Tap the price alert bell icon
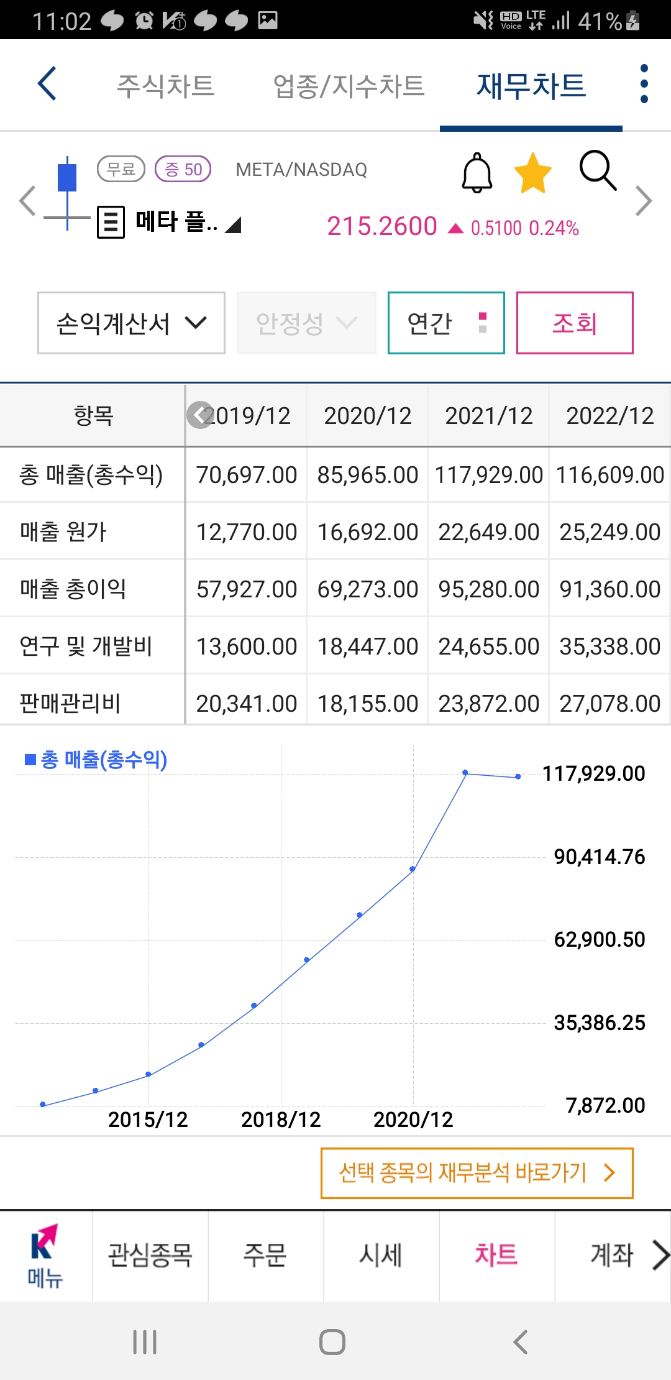The image size is (671, 1380). coord(477,172)
